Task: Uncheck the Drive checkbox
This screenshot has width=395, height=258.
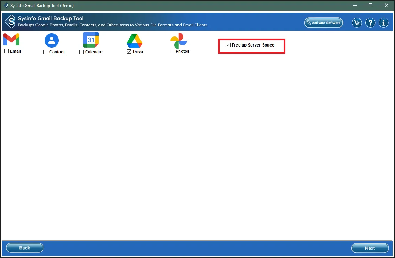Action: click(129, 51)
